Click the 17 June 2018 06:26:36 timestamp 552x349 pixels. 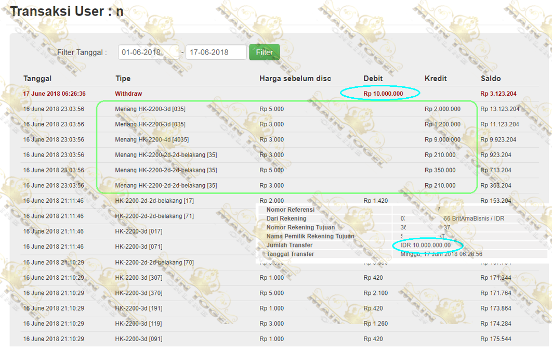(54, 94)
